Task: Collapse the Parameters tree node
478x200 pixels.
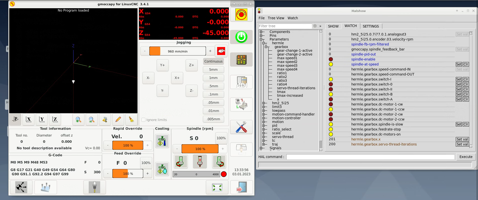Action: (x=261, y=39)
